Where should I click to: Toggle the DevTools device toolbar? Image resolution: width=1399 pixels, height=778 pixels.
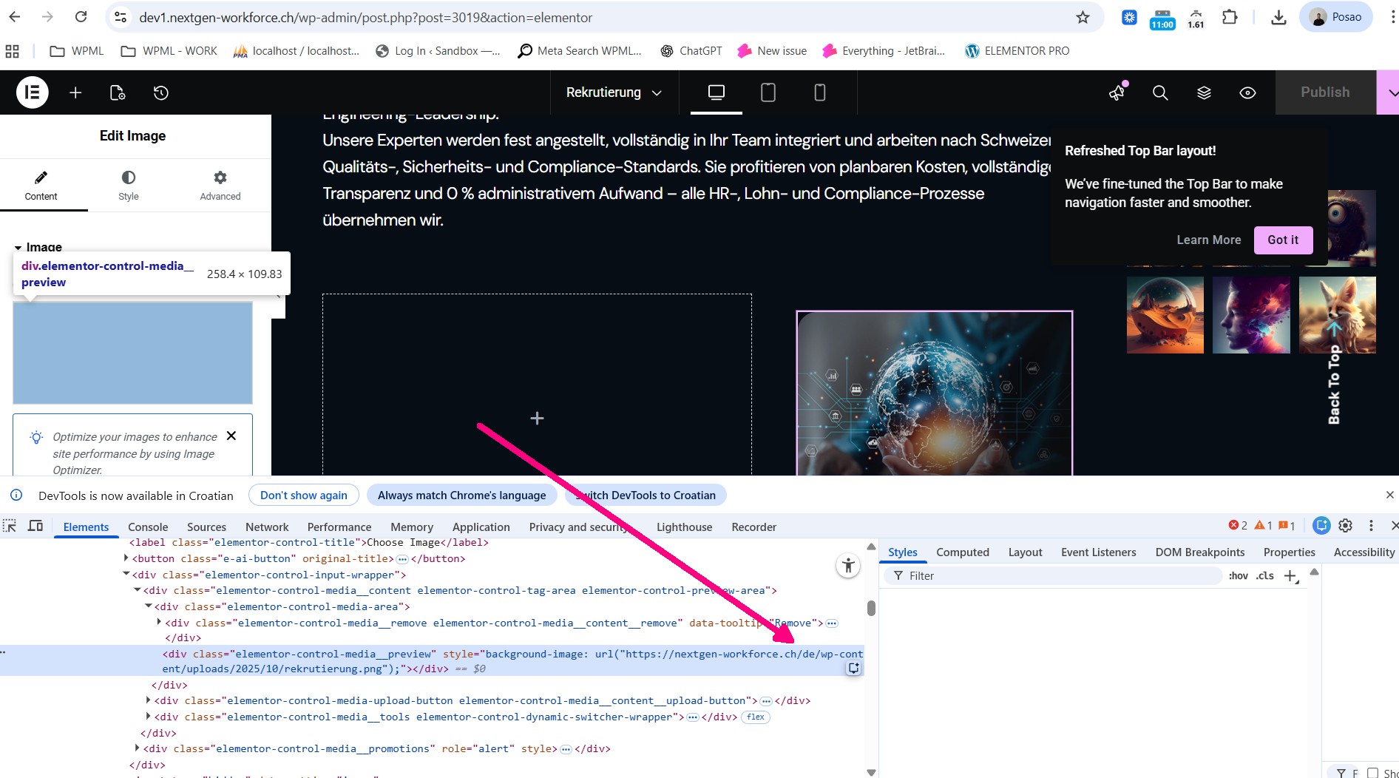coord(35,526)
